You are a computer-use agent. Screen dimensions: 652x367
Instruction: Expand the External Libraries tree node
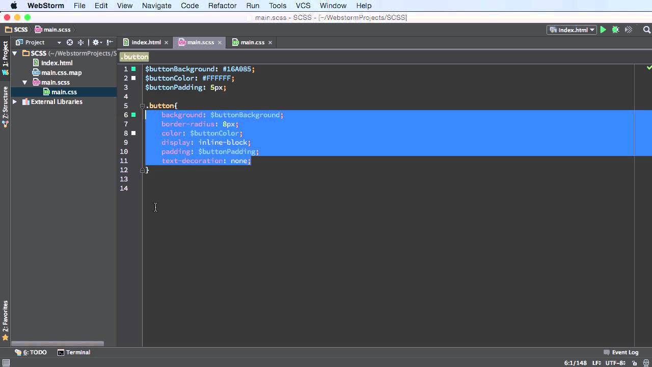pos(15,102)
